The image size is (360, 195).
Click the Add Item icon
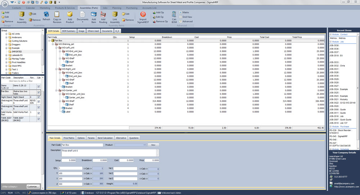click(x=94, y=14)
